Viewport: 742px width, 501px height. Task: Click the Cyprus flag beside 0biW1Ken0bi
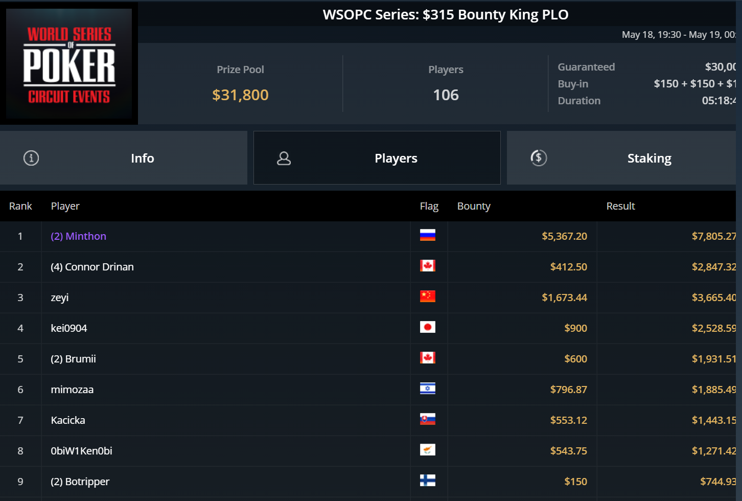pos(427,450)
